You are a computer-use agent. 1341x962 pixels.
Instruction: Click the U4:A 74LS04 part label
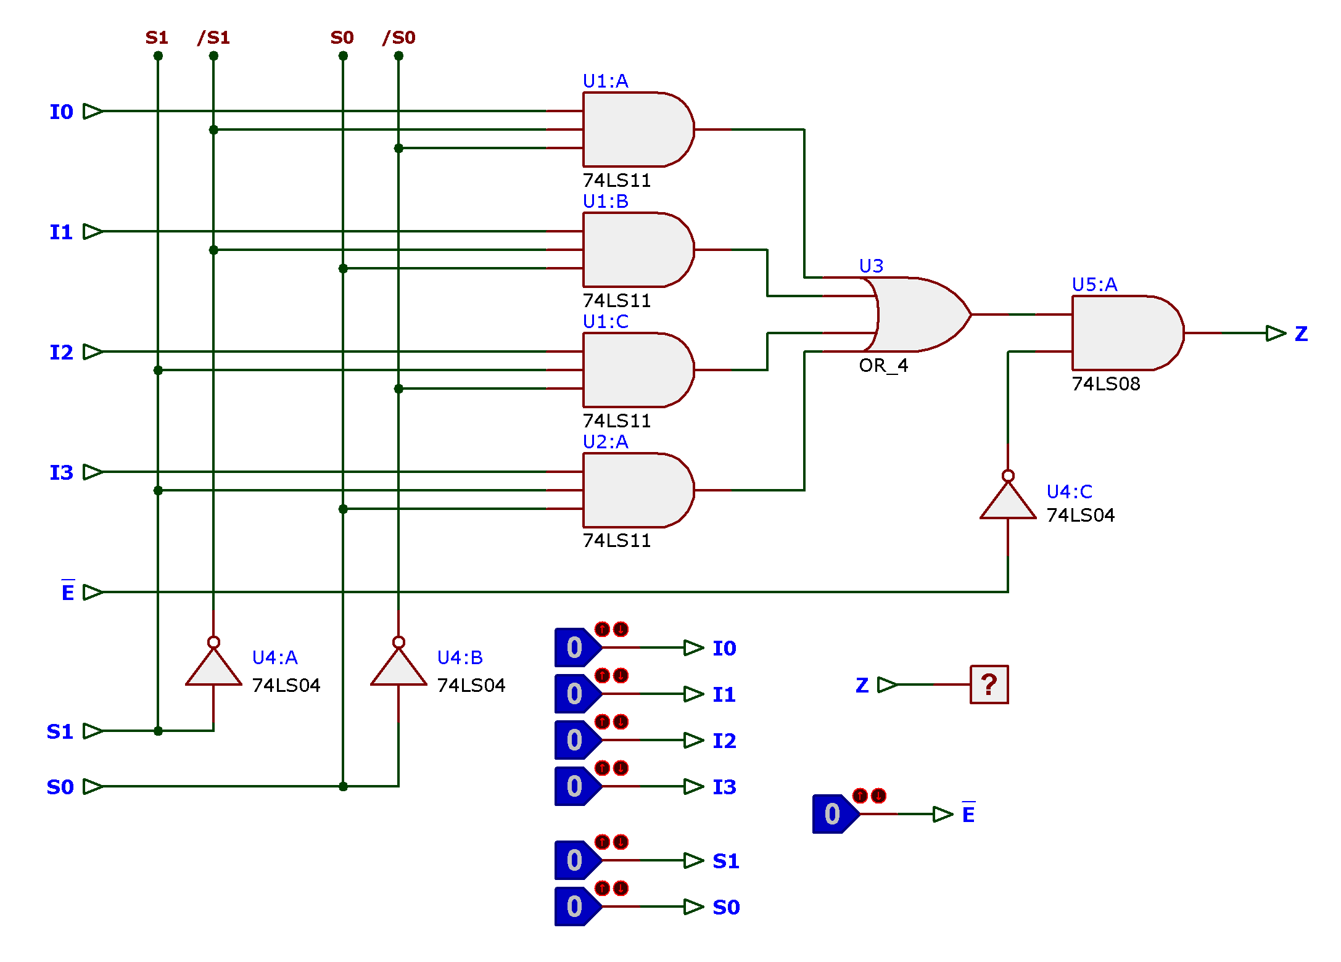[286, 685]
